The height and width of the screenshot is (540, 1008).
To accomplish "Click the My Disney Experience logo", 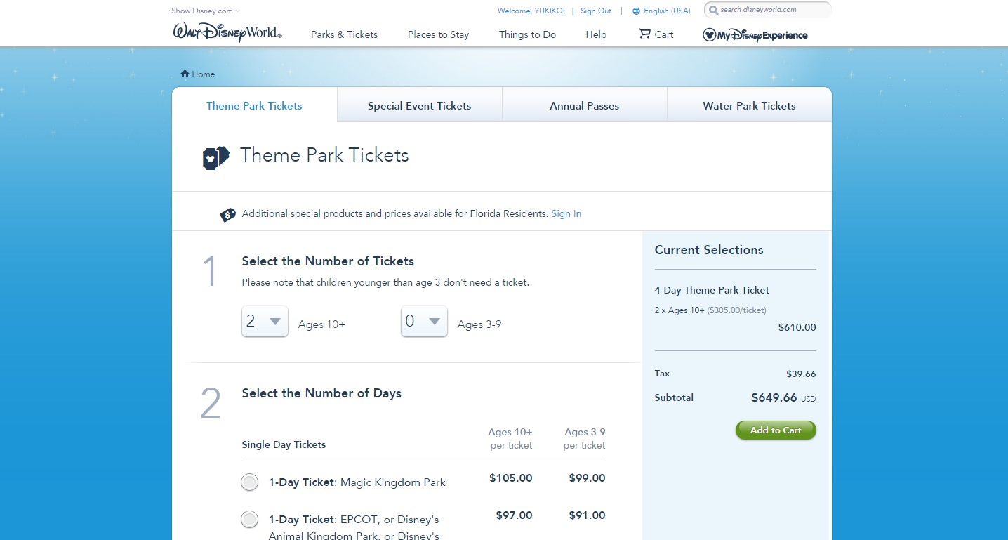I will (755, 35).
